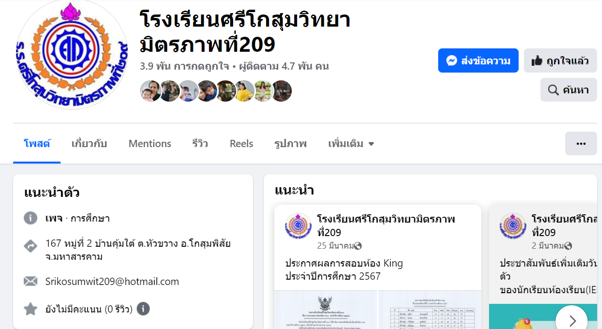Open the Mentions tab
Screen dimensions: 602x329
[x=150, y=144]
